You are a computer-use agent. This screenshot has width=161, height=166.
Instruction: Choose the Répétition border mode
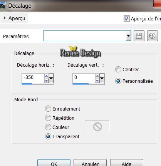[48, 118]
